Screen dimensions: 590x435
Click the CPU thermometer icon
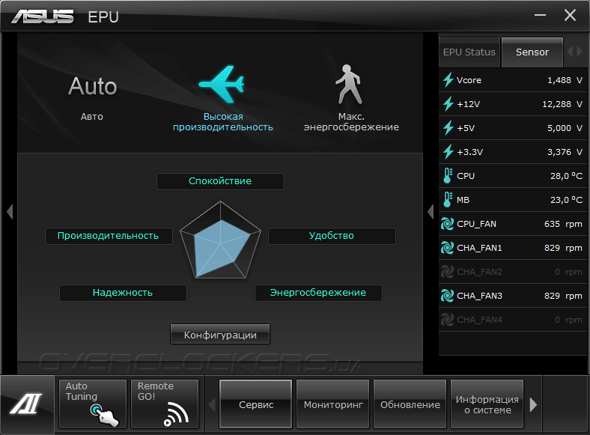tap(448, 176)
